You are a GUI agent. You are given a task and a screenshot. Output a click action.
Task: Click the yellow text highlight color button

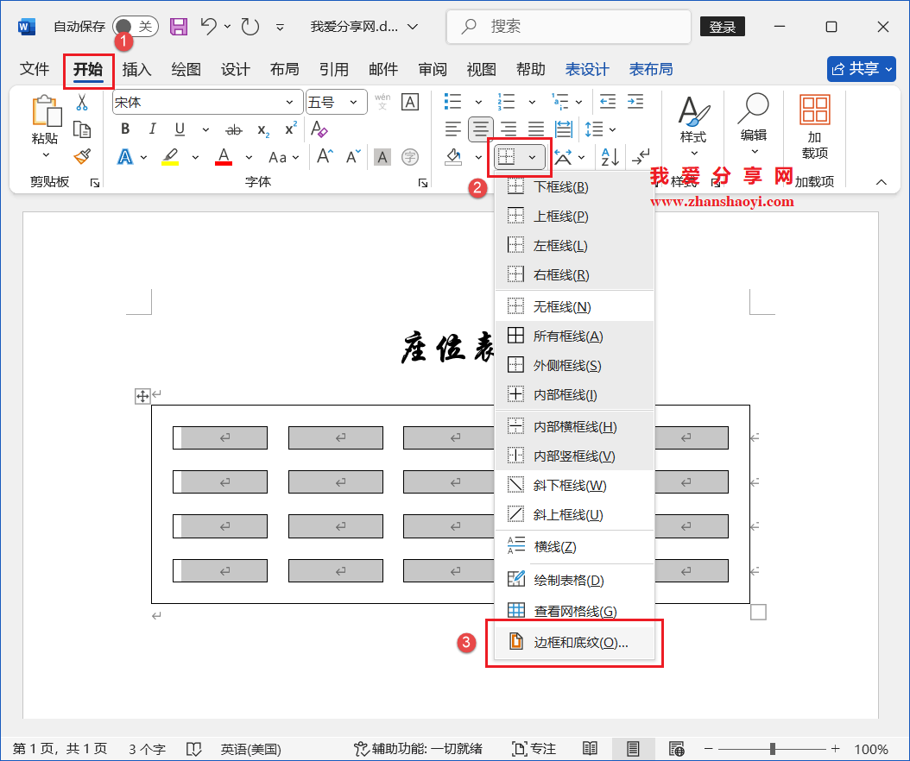pyautogui.click(x=170, y=157)
